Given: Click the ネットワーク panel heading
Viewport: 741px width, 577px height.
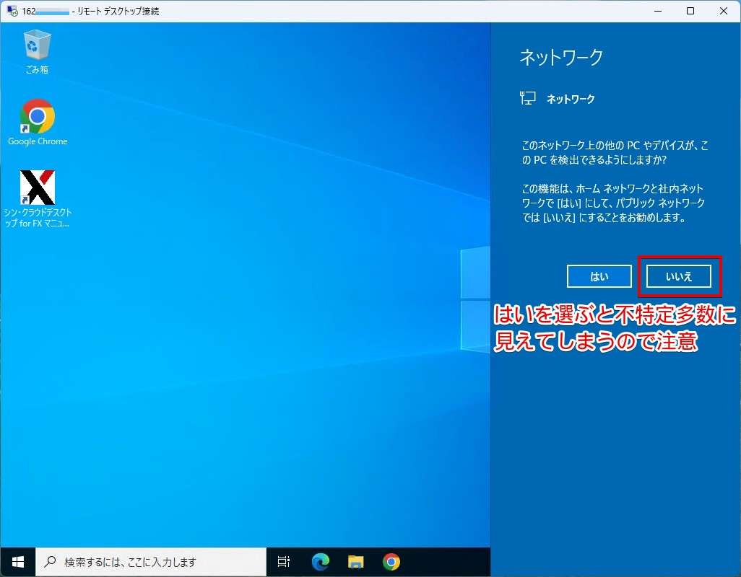Looking at the screenshot, I should click(561, 58).
